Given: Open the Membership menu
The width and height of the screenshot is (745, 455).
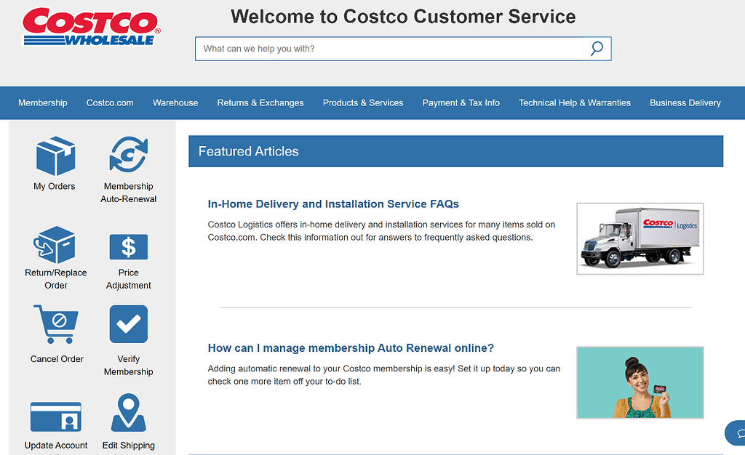Looking at the screenshot, I should click(x=43, y=103).
